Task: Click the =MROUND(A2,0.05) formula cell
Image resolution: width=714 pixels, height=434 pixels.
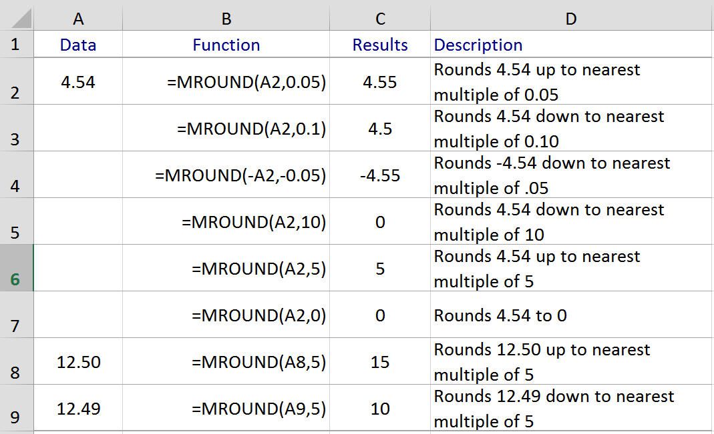Action: (x=226, y=82)
